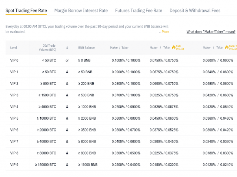Open "What does Maker/Taker mean?" link

point(211,32)
